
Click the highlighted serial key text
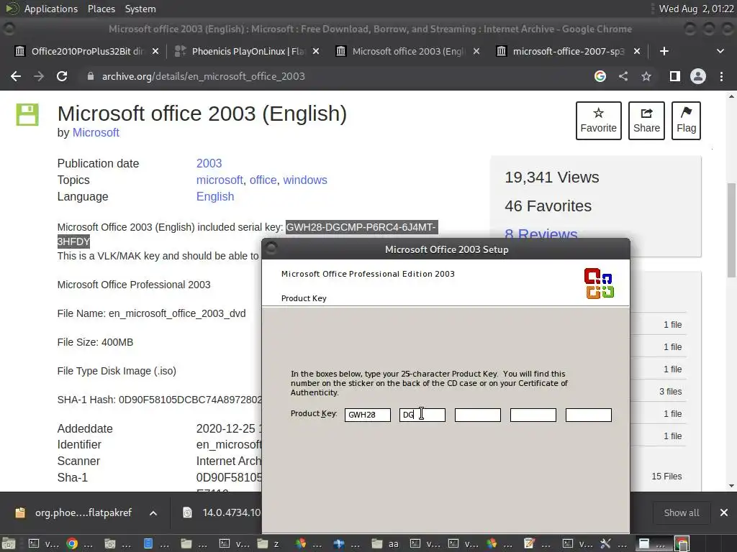click(361, 227)
